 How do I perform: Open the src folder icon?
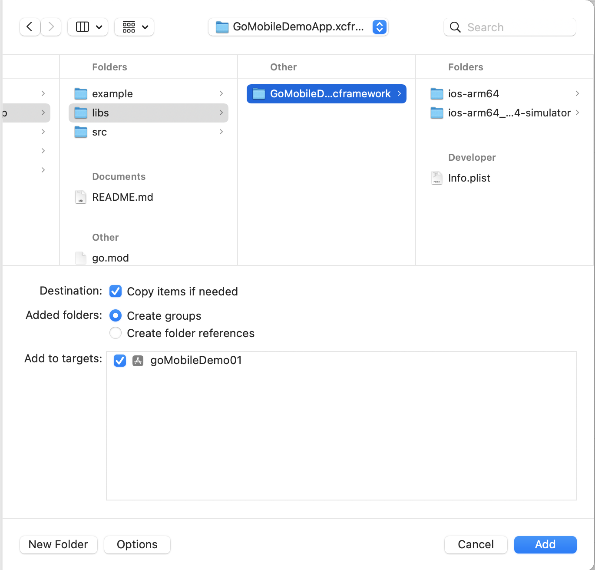81,132
